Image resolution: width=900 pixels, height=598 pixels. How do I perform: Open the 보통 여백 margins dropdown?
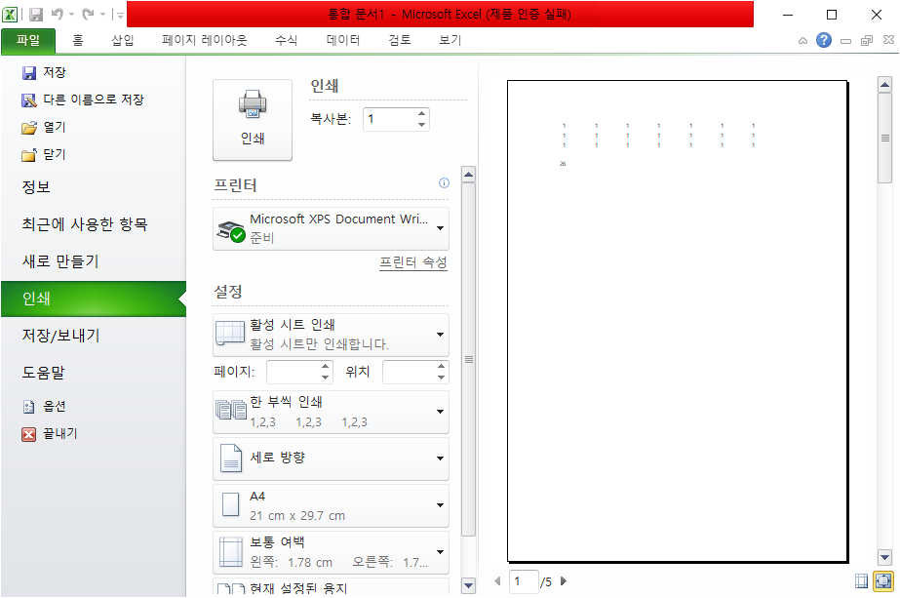(x=331, y=552)
